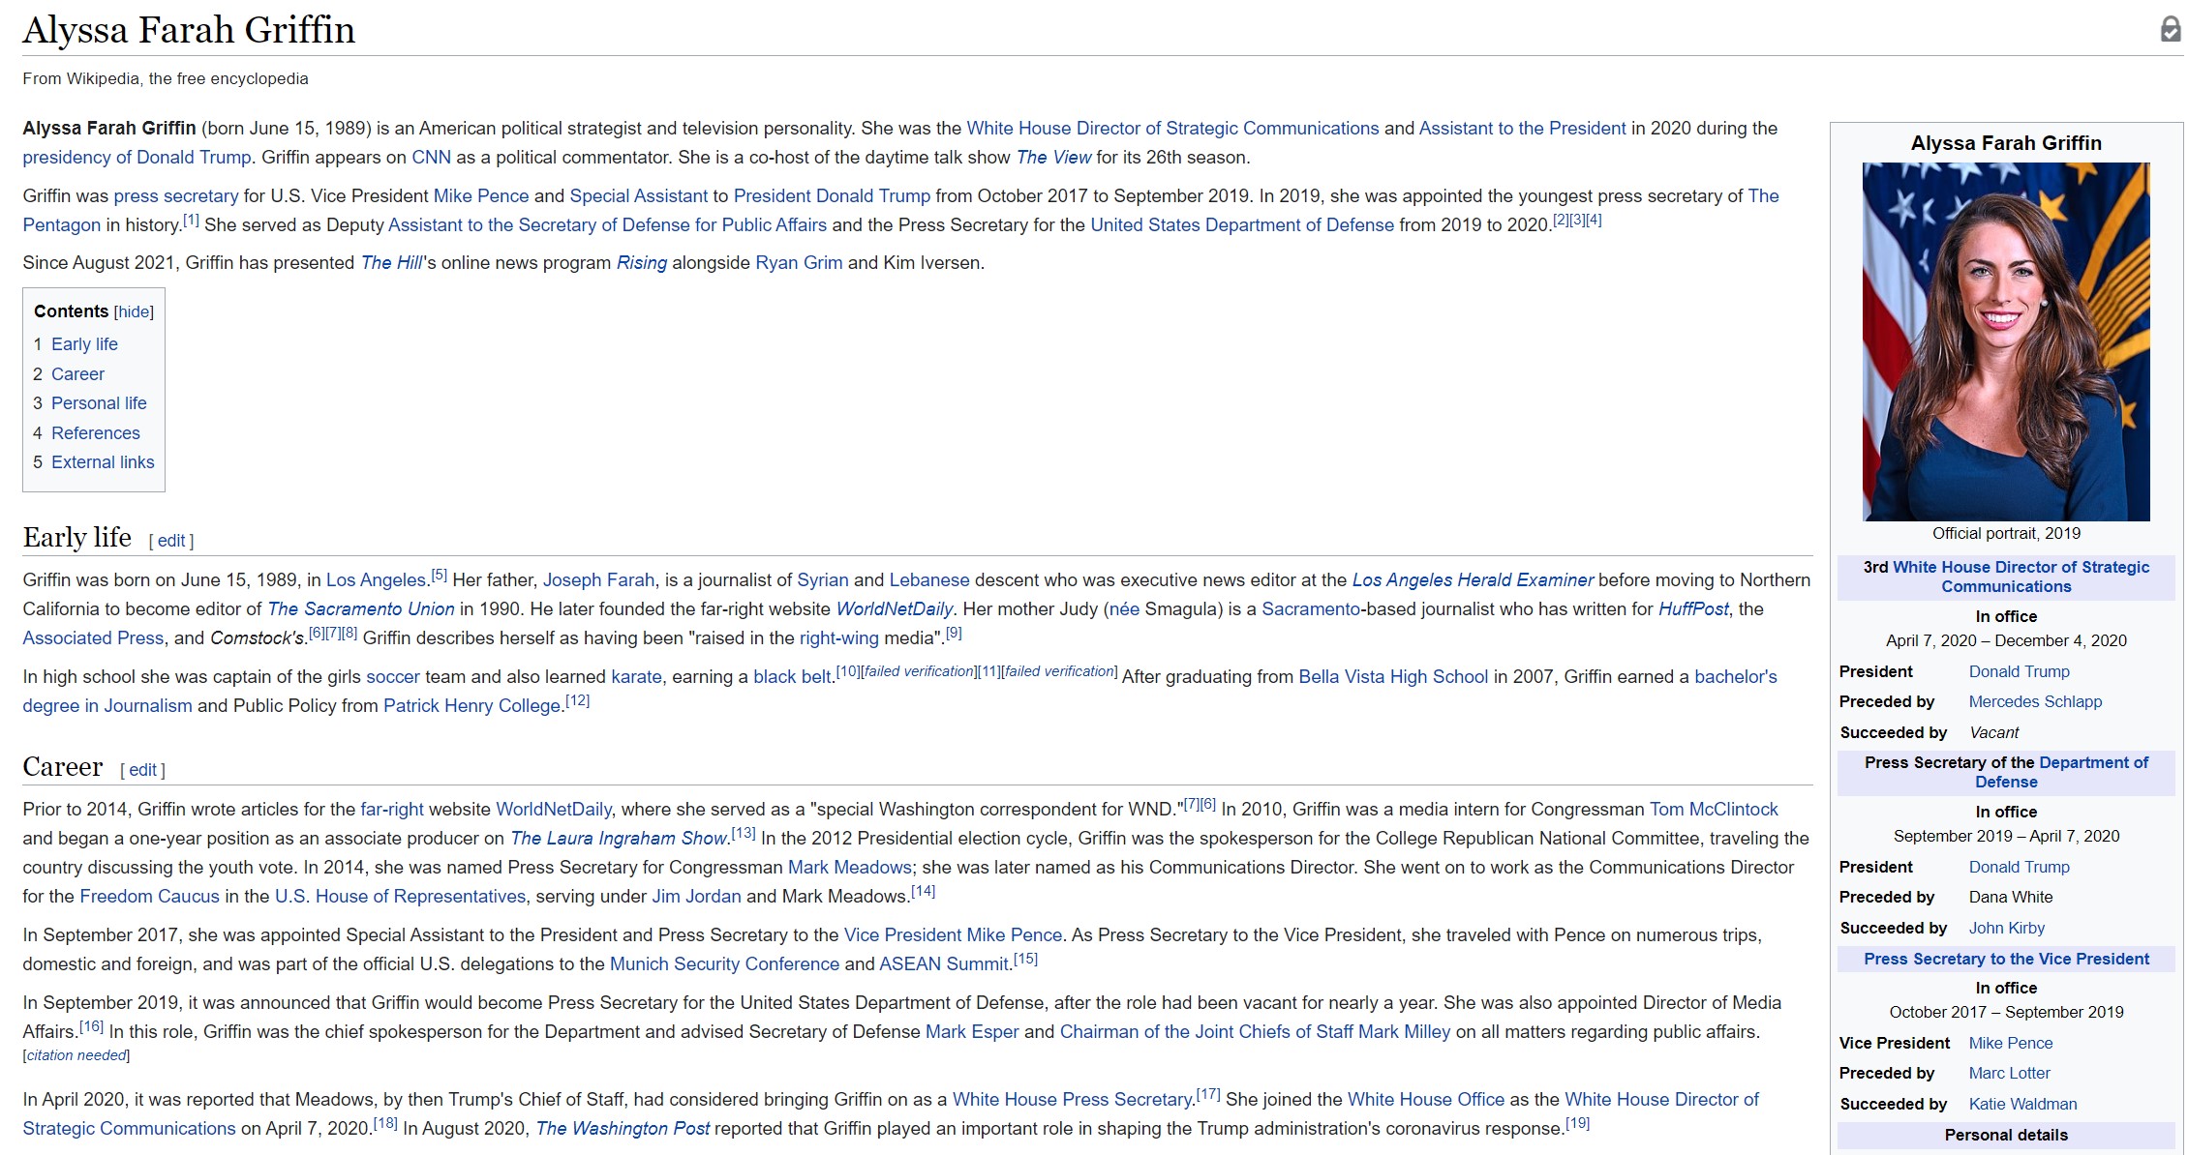The height and width of the screenshot is (1155, 2188).
Task: Open United States Department of Defense link
Action: click(x=1242, y=225)
